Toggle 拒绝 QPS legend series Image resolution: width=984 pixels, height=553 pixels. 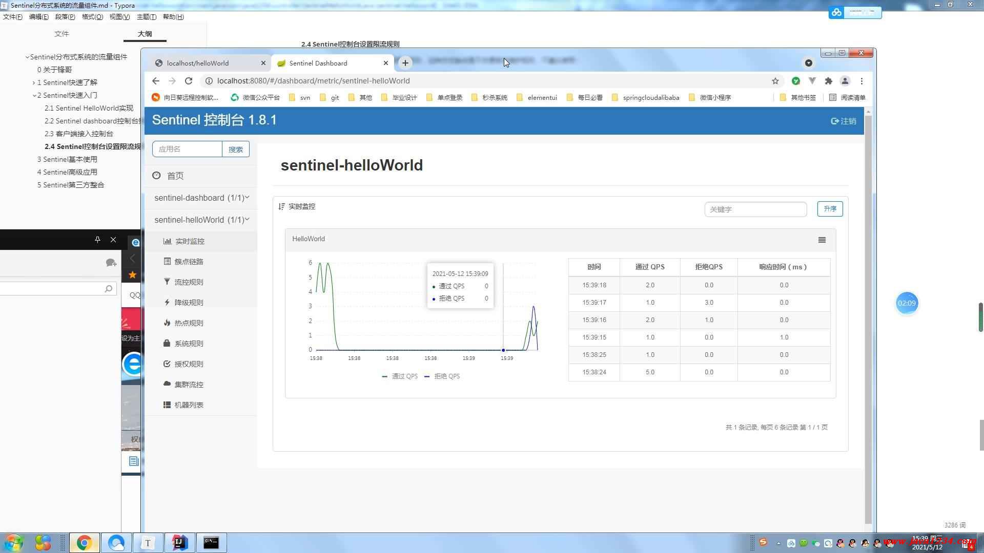pos(442,376)
